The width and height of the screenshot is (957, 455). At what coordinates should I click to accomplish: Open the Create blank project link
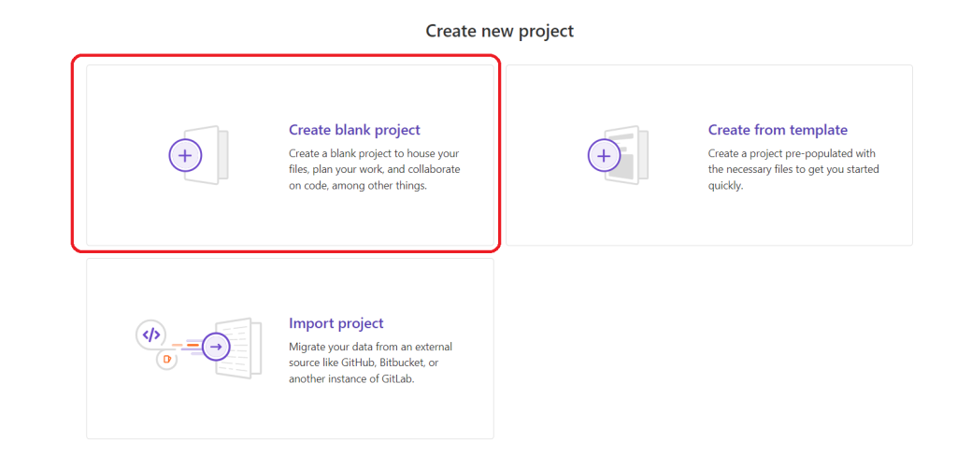354,130
